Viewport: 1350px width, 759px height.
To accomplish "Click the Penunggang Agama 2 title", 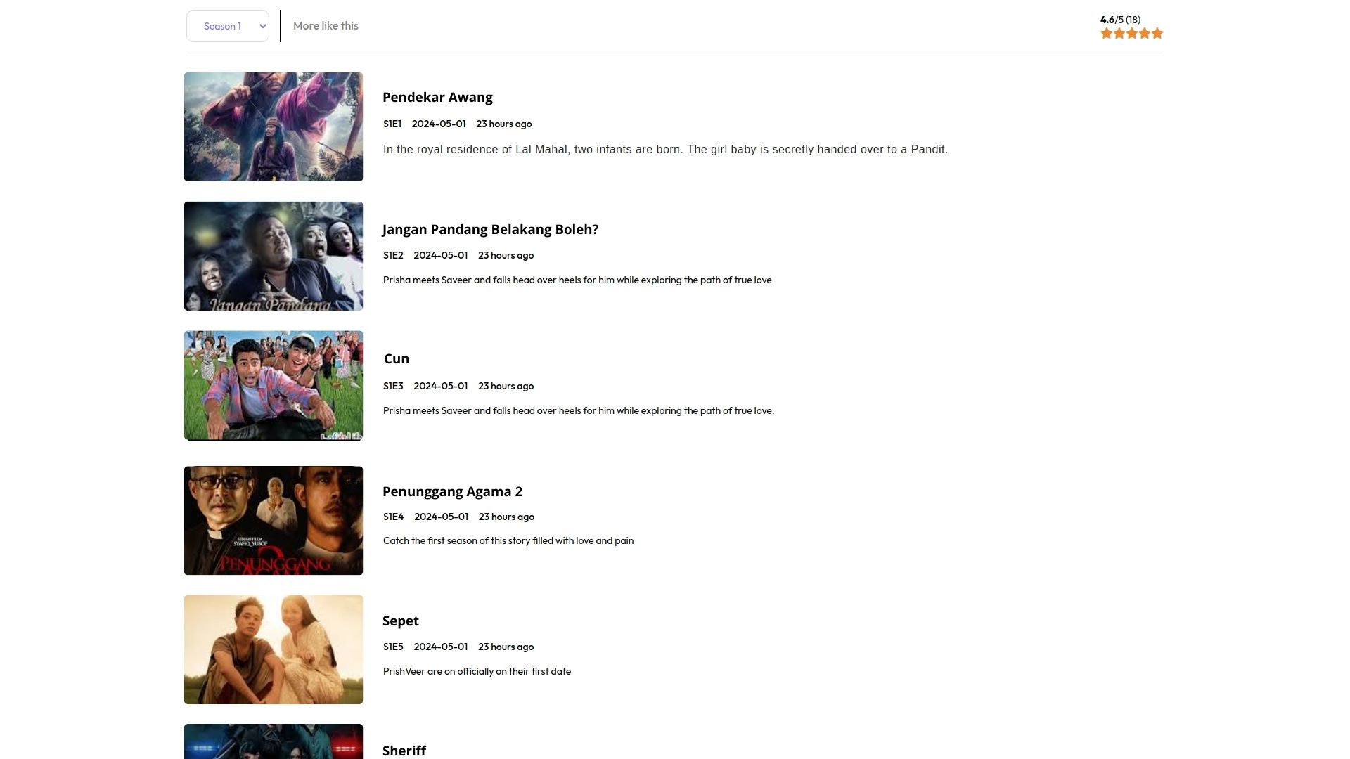I will (x=452, y=491).
